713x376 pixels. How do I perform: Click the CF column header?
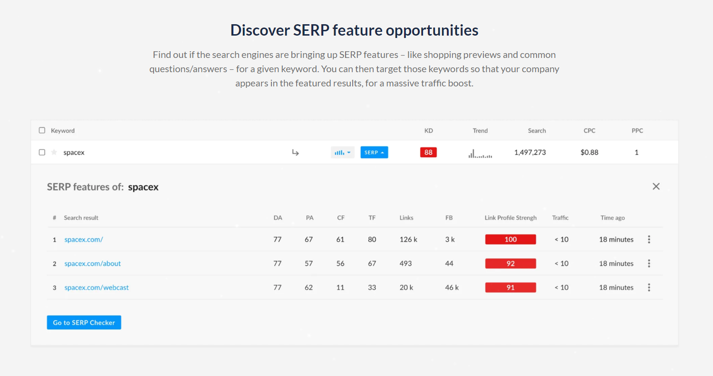341,218
